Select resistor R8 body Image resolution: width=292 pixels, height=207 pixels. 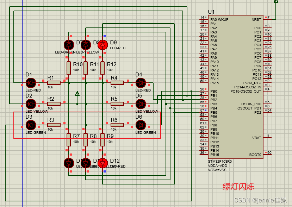pyautogui.click(x=86, y=140)
